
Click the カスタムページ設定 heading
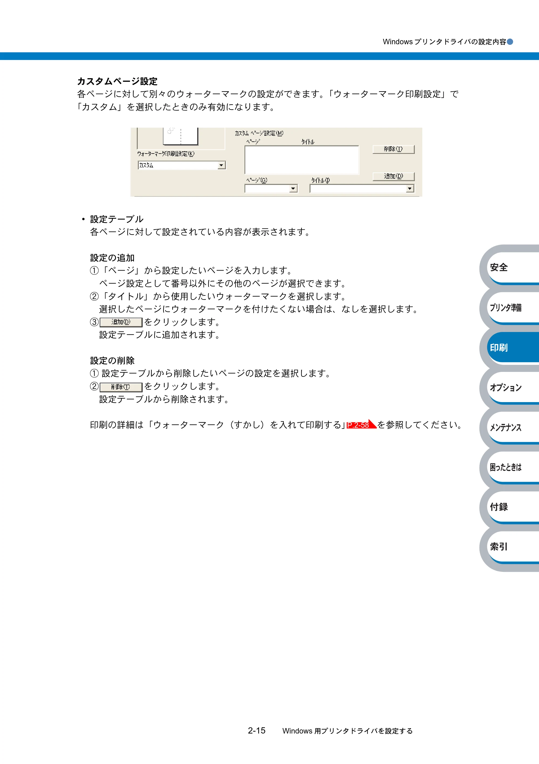(x=117, y=81)
